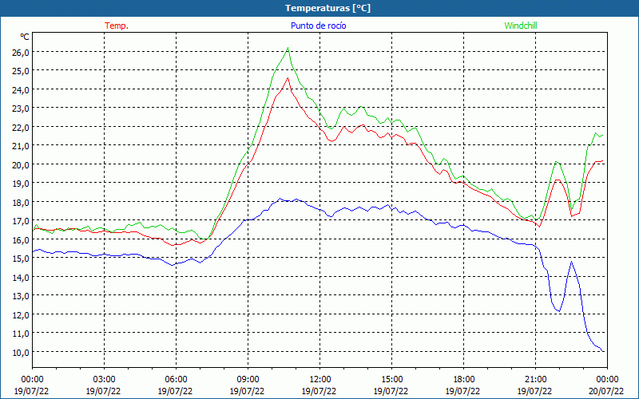Click the 00:00 20/07/22 time label
This screenshot has height=399, width=639.
pyautogui.click(x=607, y=385)
